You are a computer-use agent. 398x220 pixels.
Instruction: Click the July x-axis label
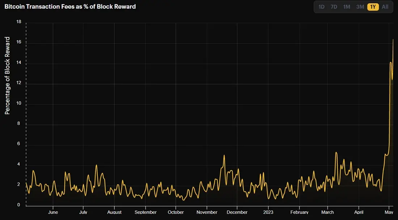coord(83,212)
